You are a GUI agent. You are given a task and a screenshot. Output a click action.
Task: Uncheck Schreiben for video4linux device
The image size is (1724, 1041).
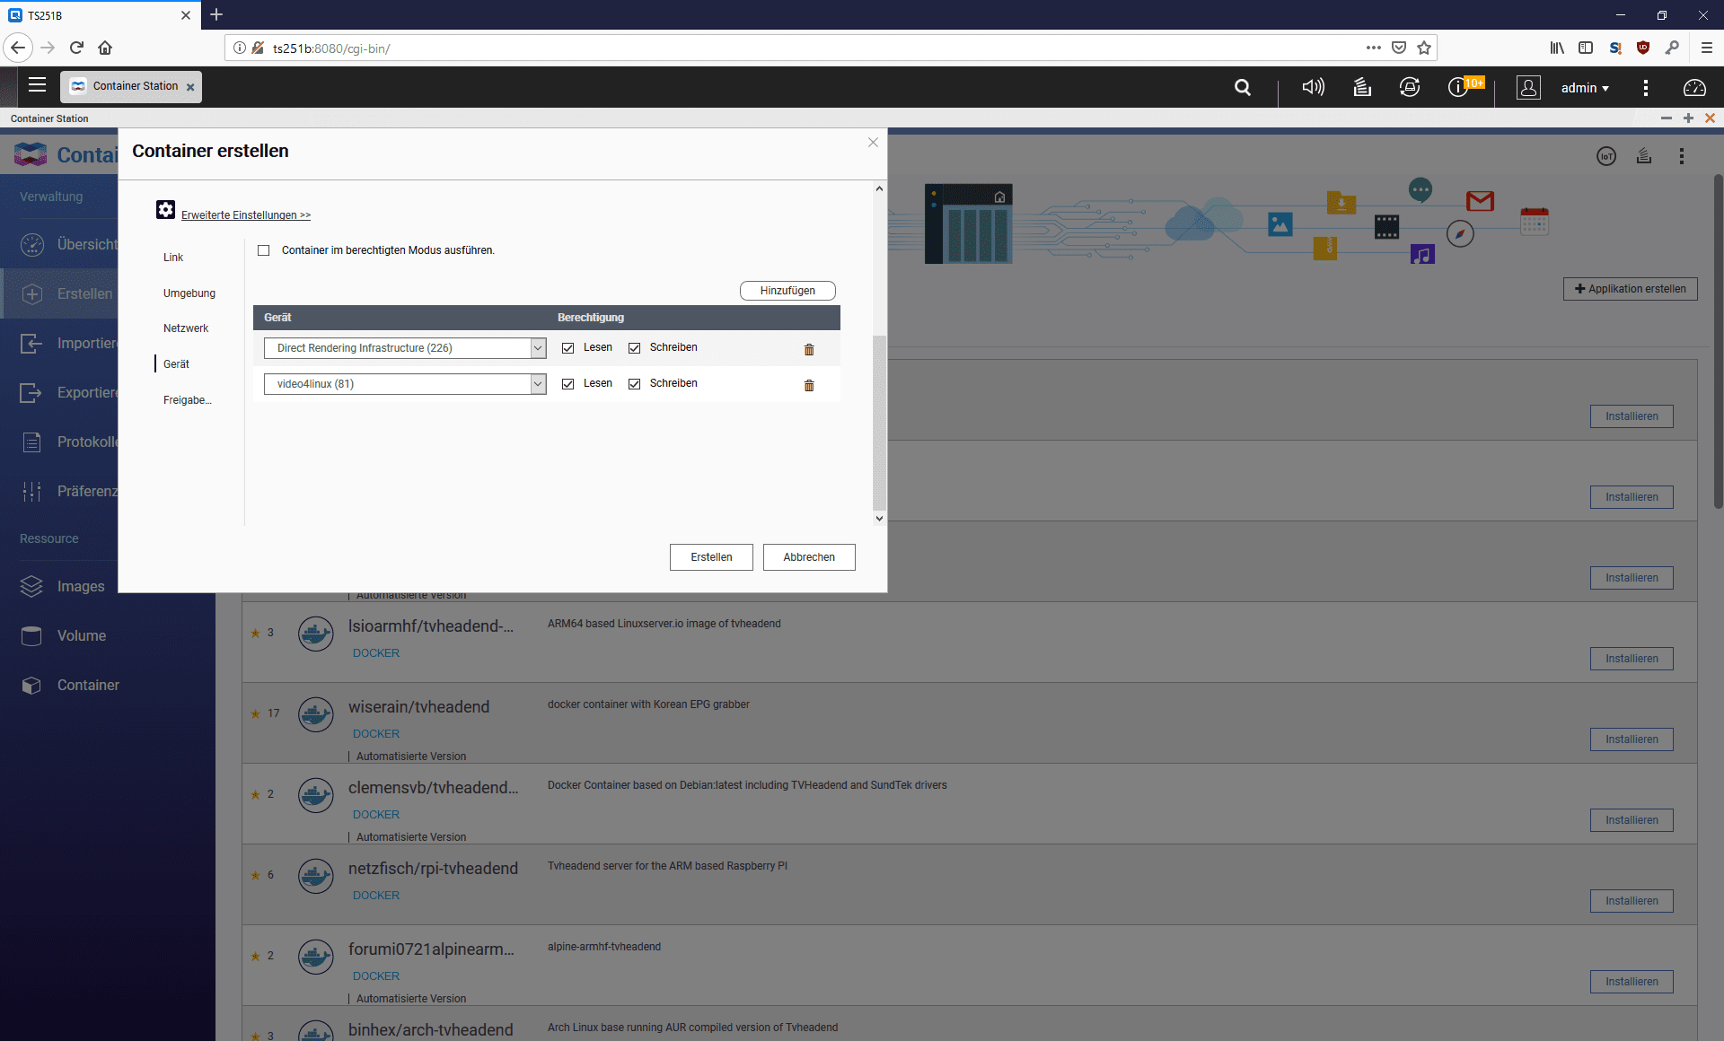click(x=635, y=384)
